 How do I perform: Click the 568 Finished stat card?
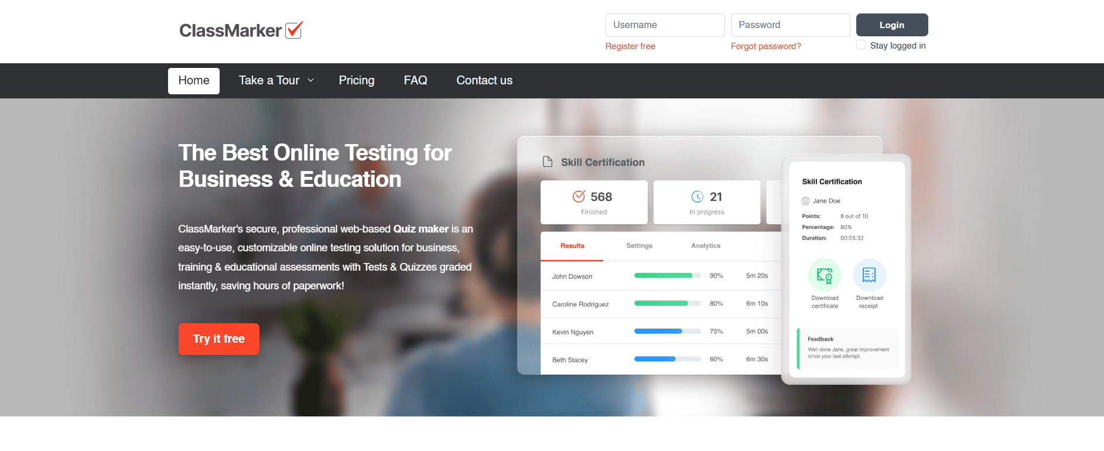[x=594, y=202]
